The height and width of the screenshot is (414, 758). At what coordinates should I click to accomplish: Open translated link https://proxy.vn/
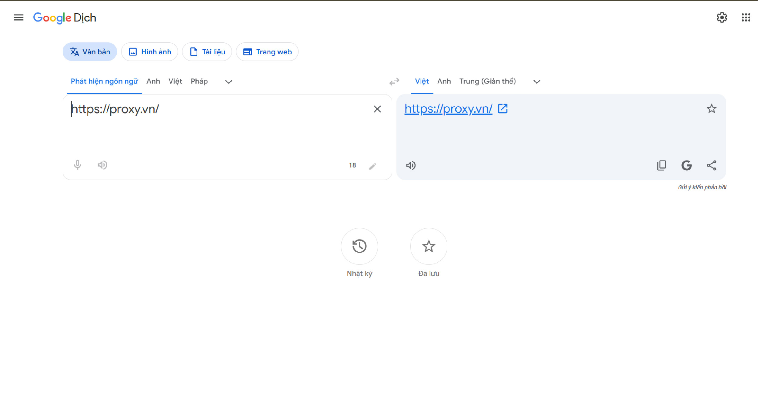pyautogui.click(x=448, y=109)
